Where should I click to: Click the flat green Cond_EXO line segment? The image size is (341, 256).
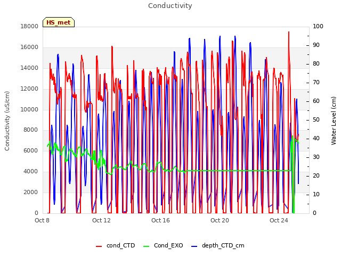(x=238, y=171)
